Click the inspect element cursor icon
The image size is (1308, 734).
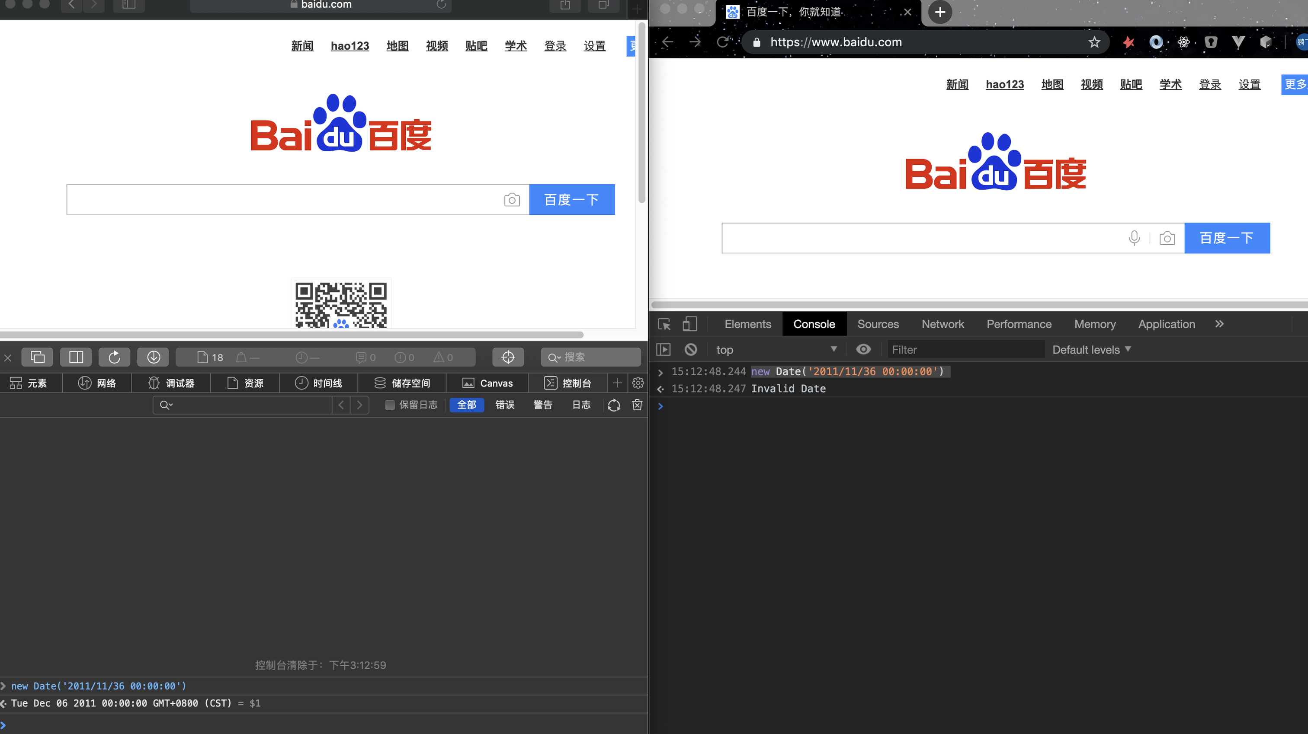664,324
